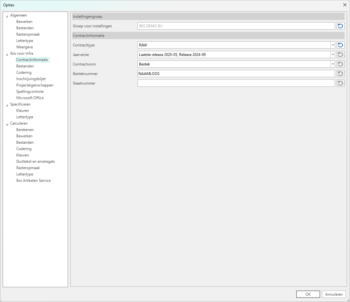Expand the Contractvorm dropdown
Image resolution: width=350 pixels, height=302 pixels.
[x=333, y=64]
